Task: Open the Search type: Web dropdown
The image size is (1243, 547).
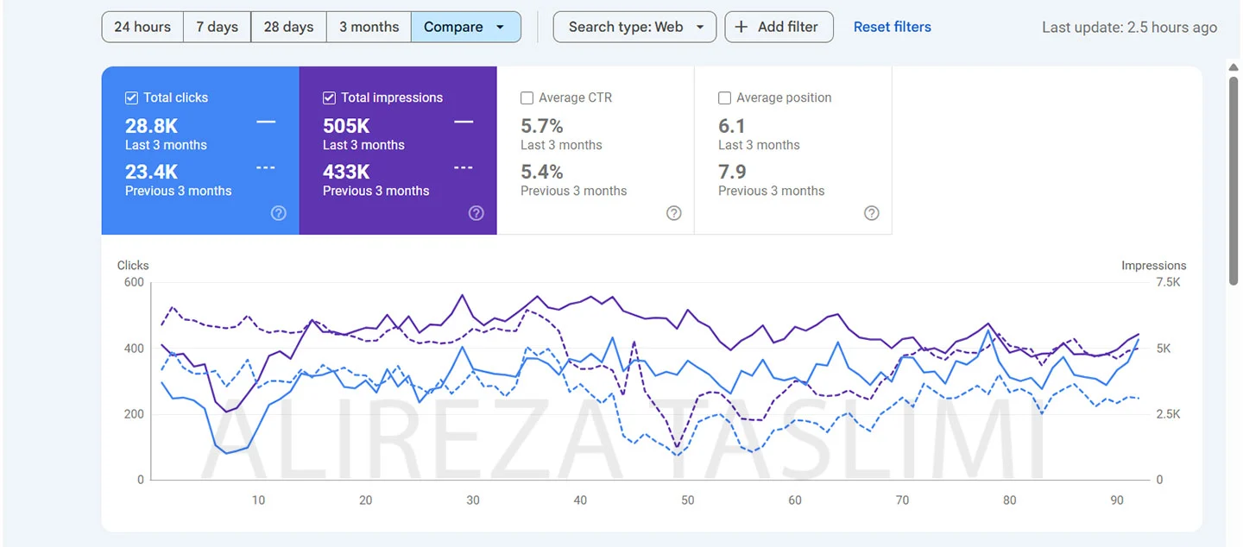Action: point(634,27)
